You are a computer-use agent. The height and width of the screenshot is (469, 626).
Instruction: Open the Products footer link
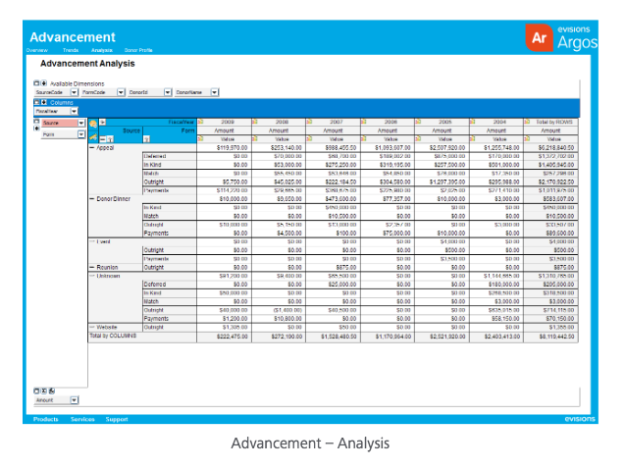45,419
